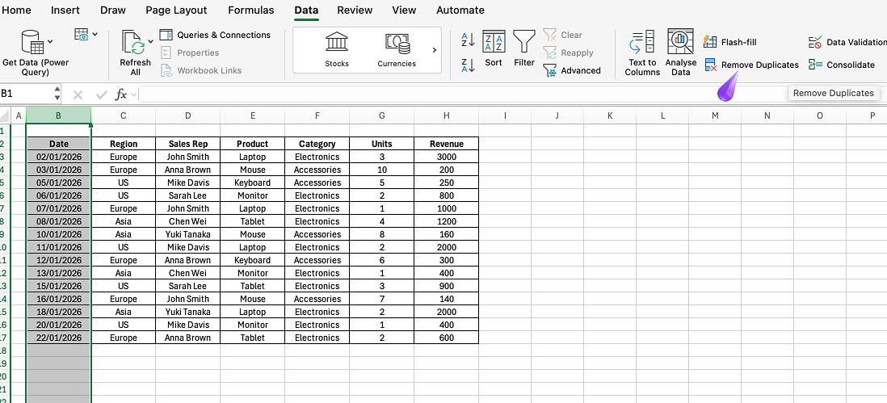Click the Refresh All icon
The width and height of the screenshot is (887, 403).
pyautogui.click(x=133, y=43)
